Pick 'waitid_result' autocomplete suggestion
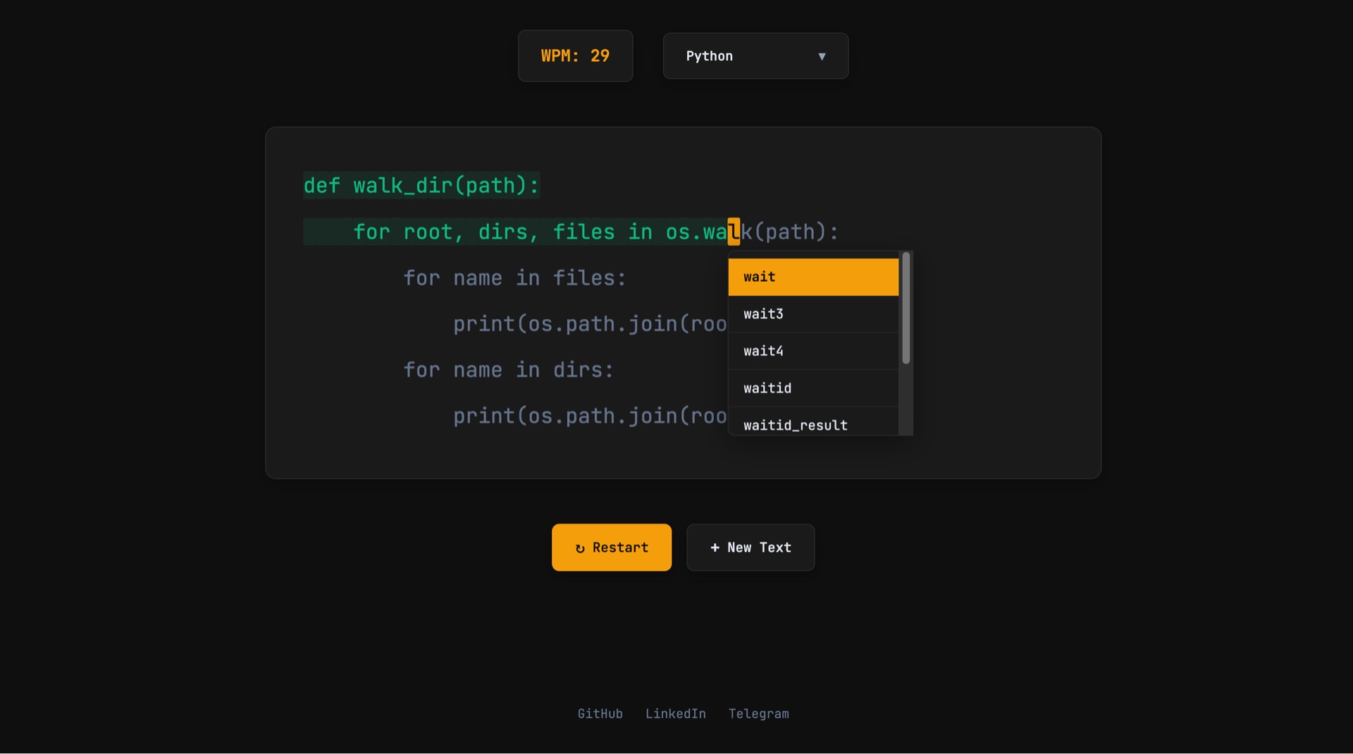Screen dimensions: 1353x754 813,423
